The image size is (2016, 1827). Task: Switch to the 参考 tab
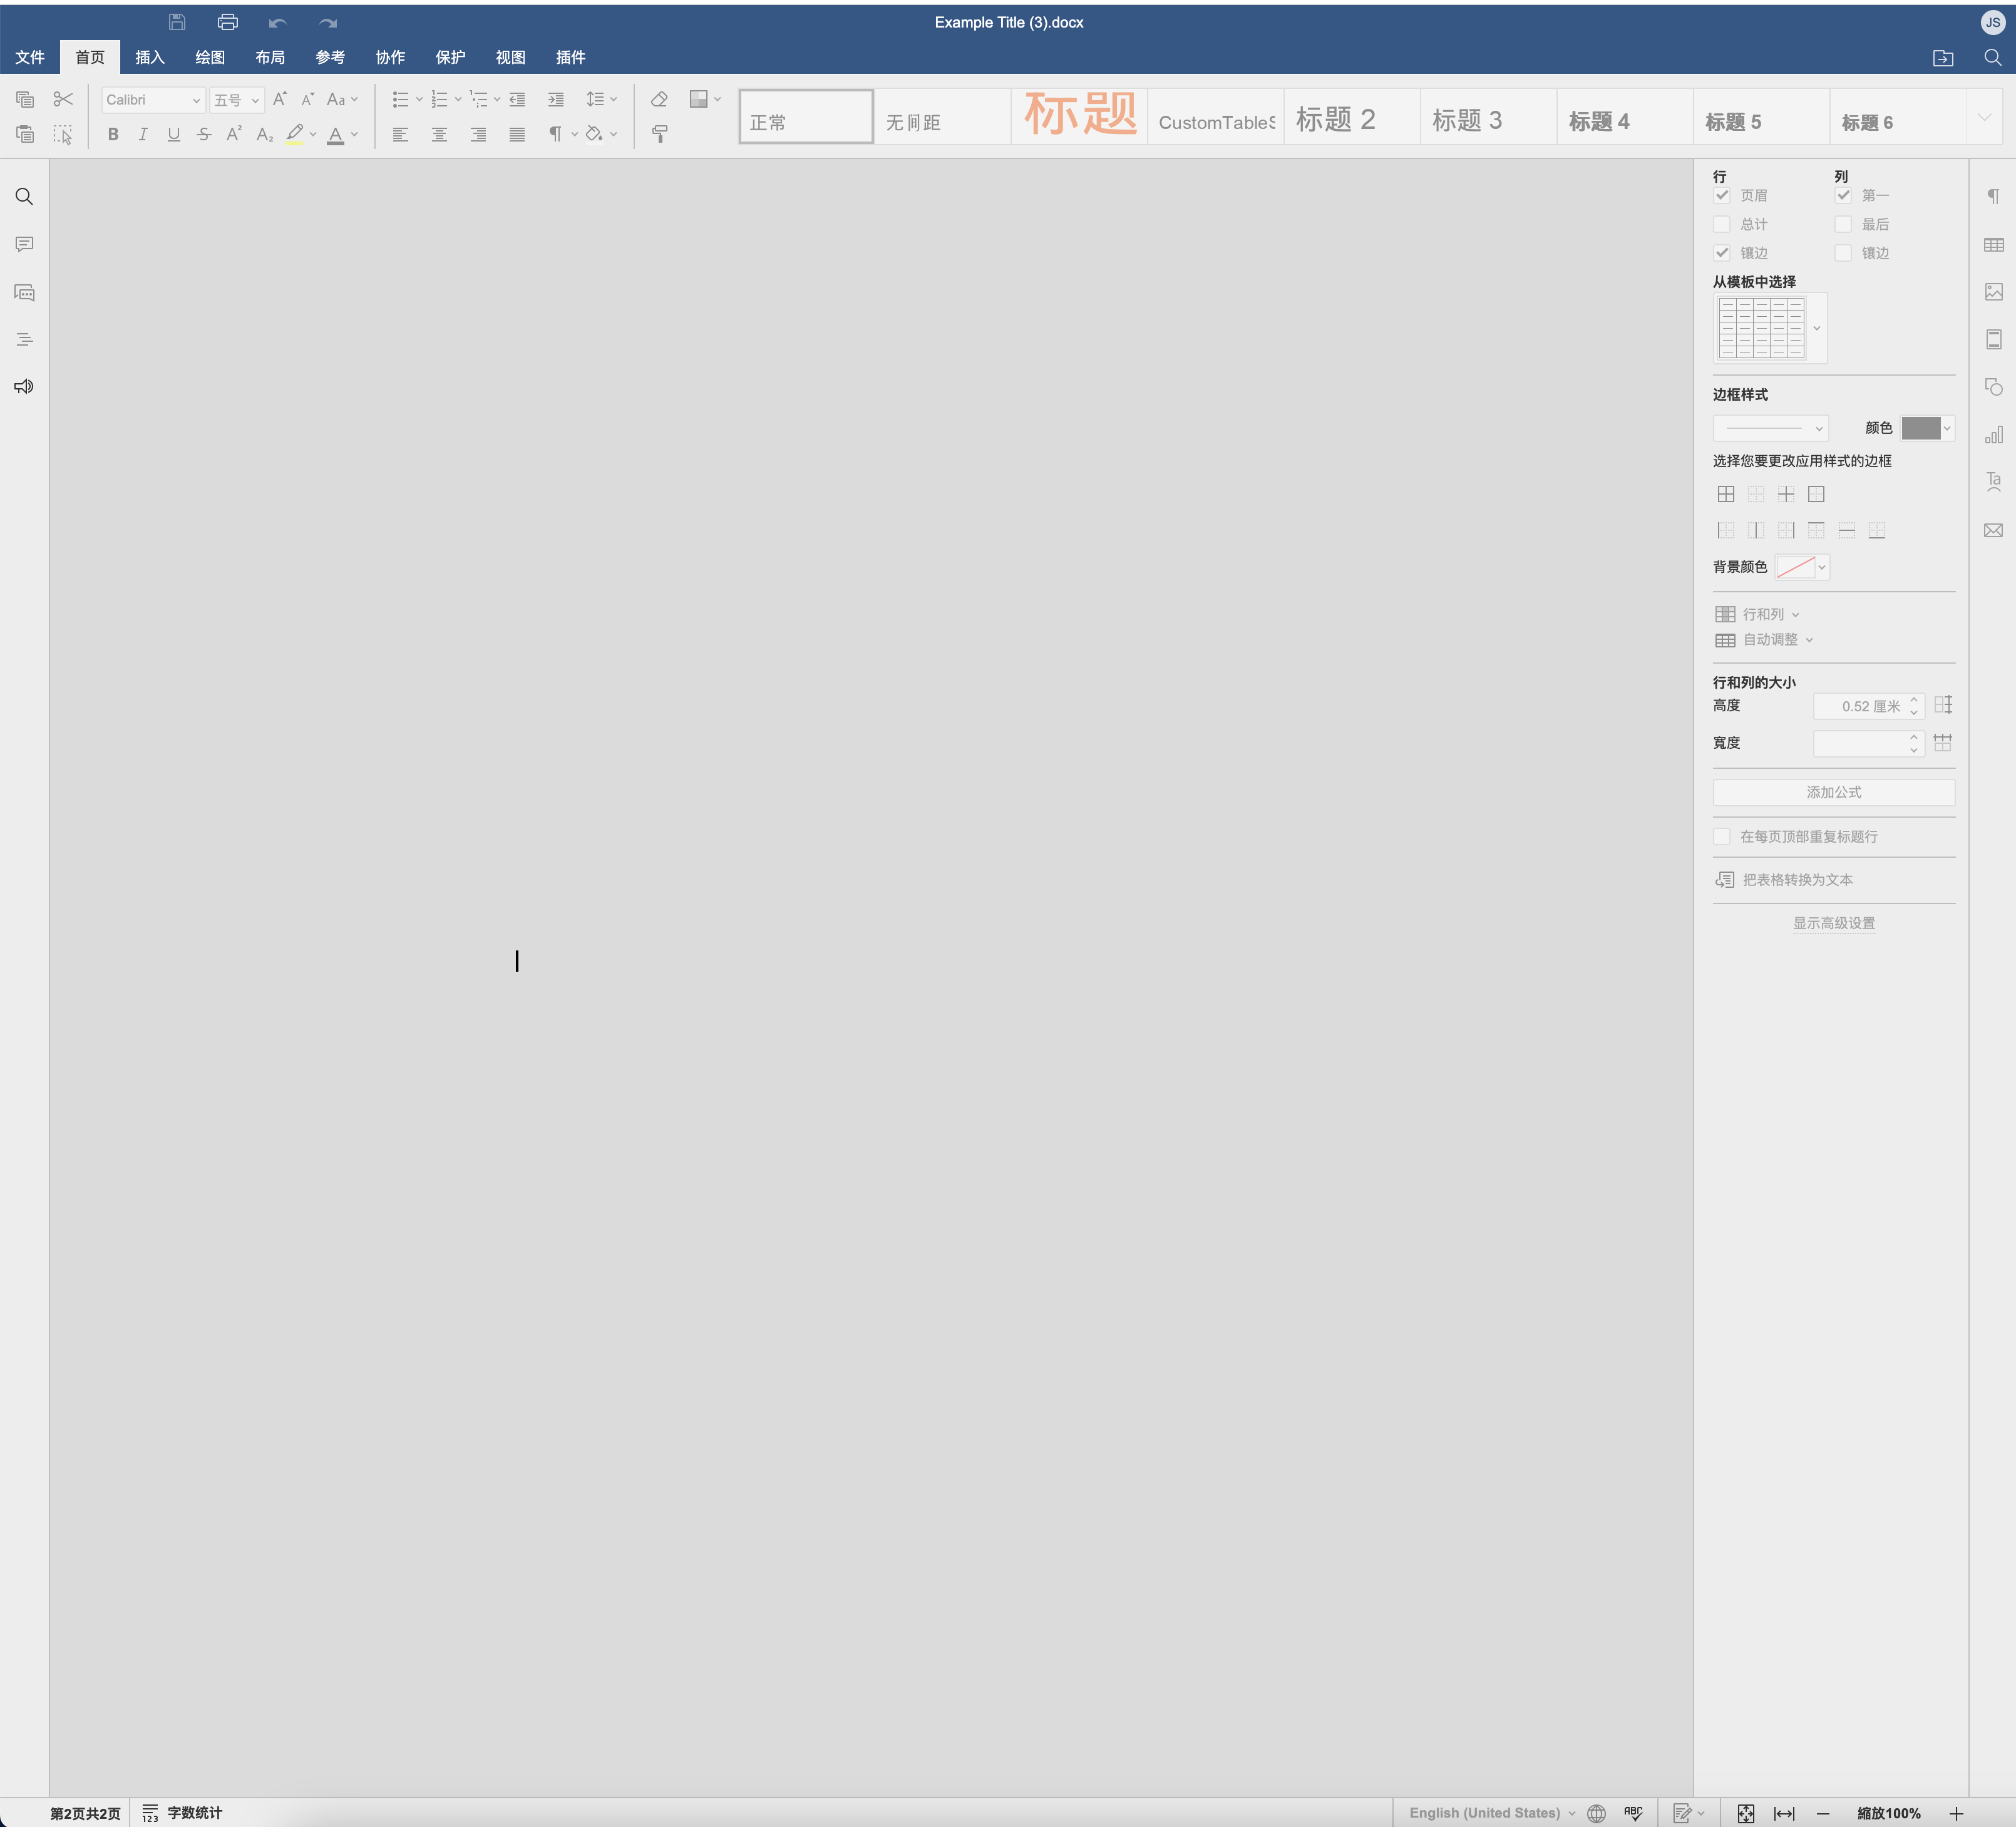[x=330, y=57]
